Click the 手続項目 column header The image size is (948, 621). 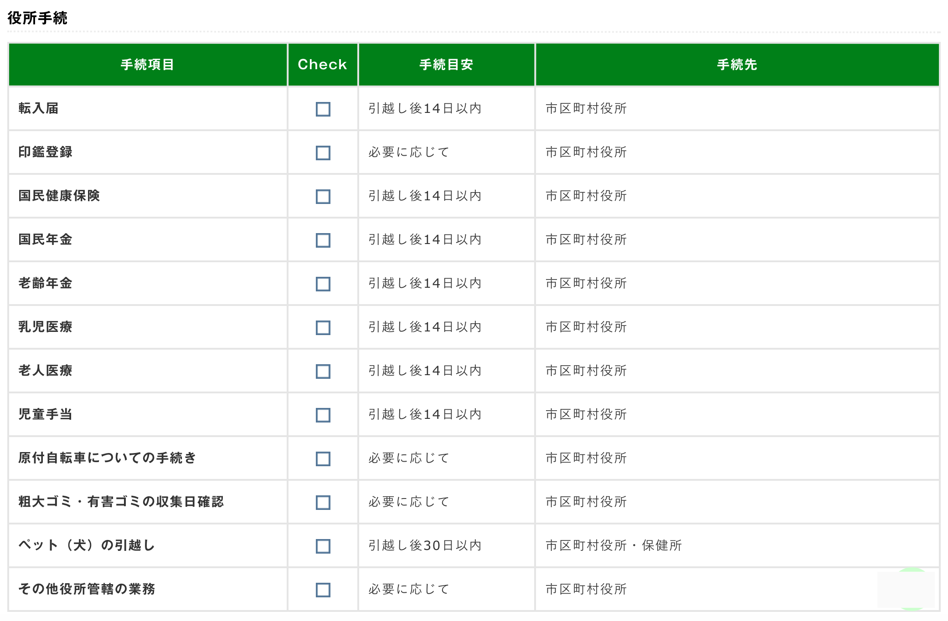[147, 65]
